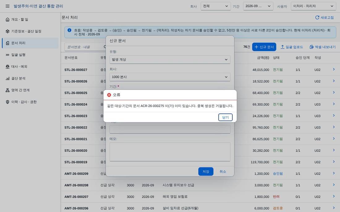
Task: Open row AMT-26-000206 detail chevron
Action: click(x=334, y=208)
